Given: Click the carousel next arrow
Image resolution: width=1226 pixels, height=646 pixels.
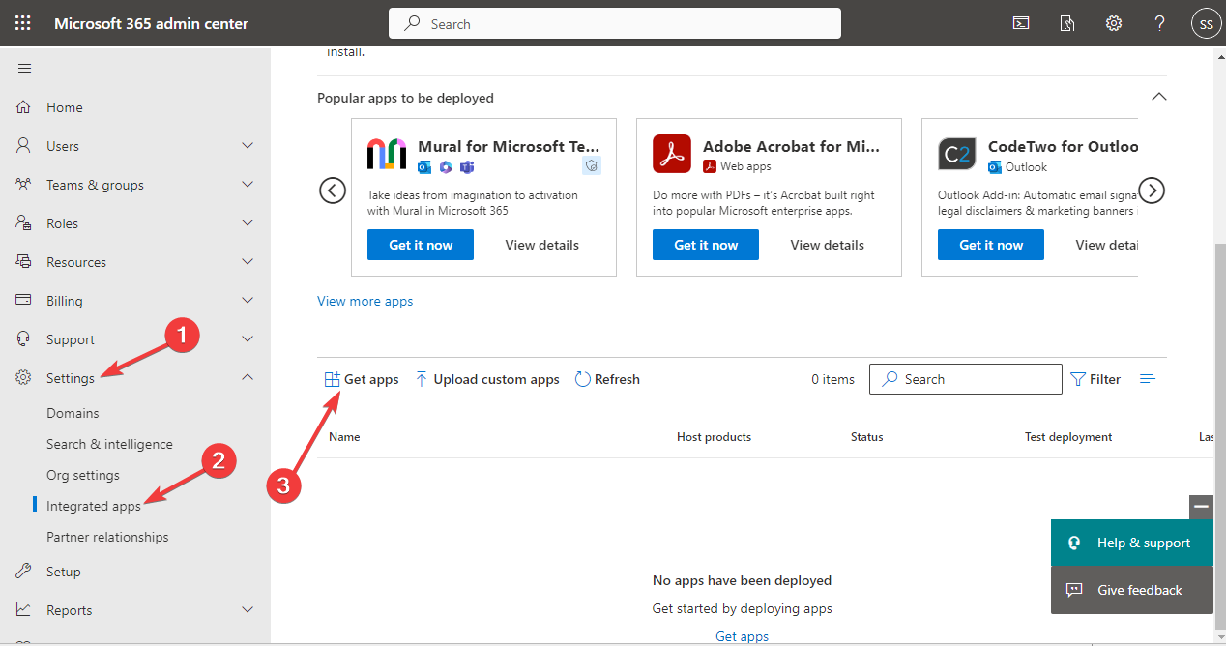Looking at the screenshot, I should (1152, 191).
